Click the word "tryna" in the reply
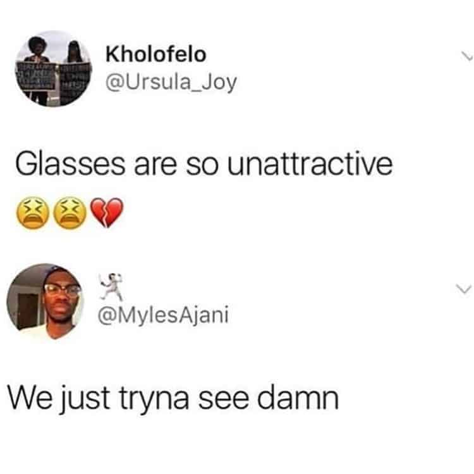 coord(154,399)
